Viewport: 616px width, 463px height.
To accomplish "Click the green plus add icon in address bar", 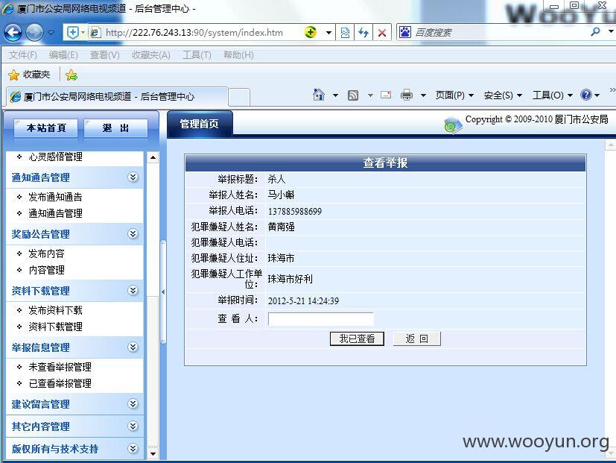I will coord(311,32).
